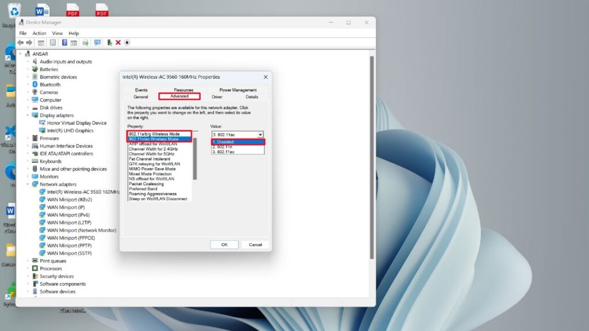Open the Help menu
The height and width of the screenshot is (331, 589).
tap(74, 33)
